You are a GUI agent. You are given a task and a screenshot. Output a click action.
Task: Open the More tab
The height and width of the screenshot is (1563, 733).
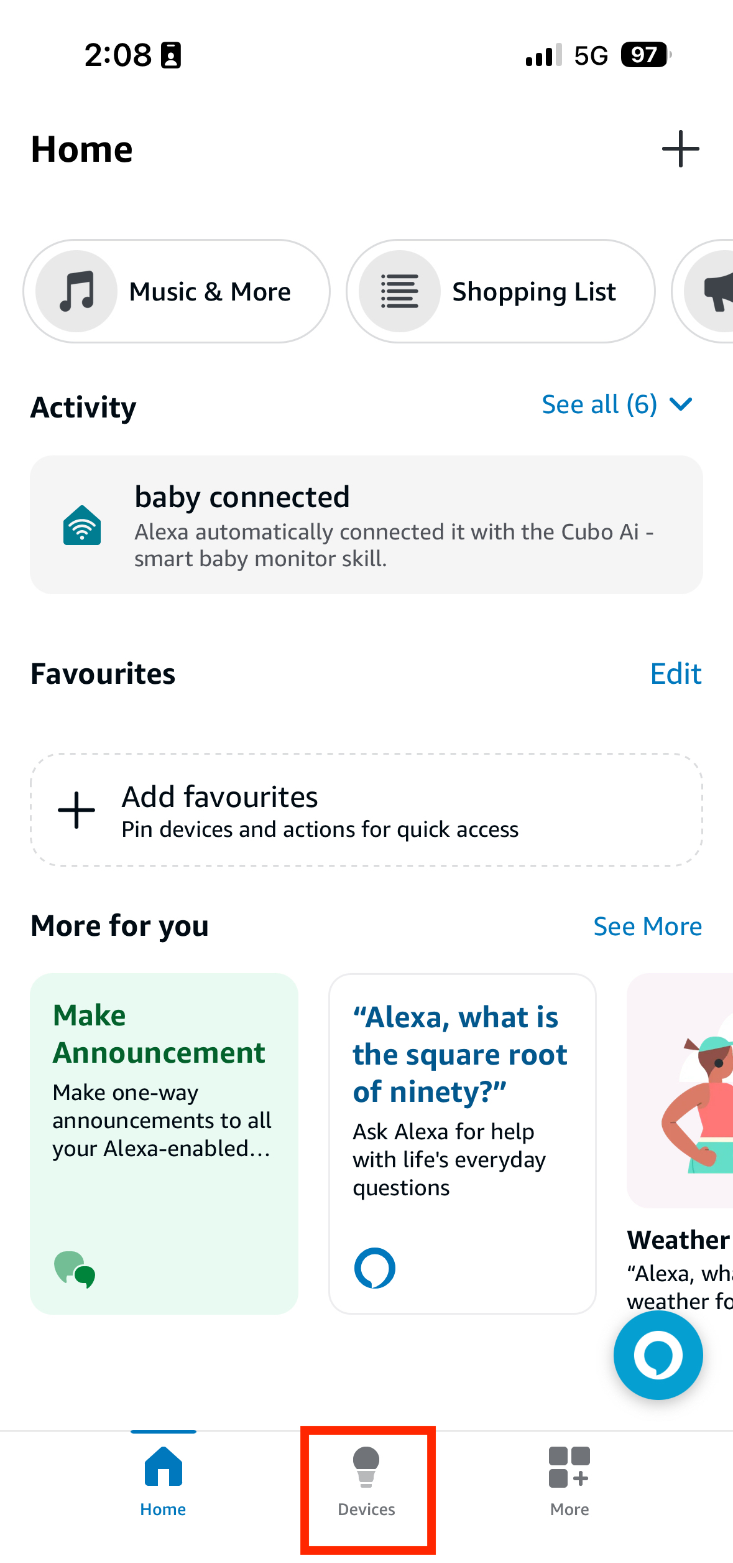pyautogui.click(x=569, y=1483)
